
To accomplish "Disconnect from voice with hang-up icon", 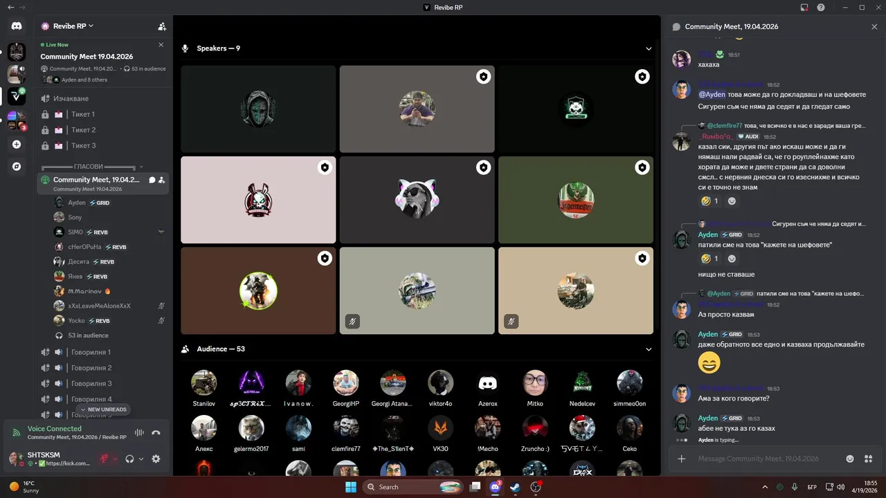I will [156, 433].
